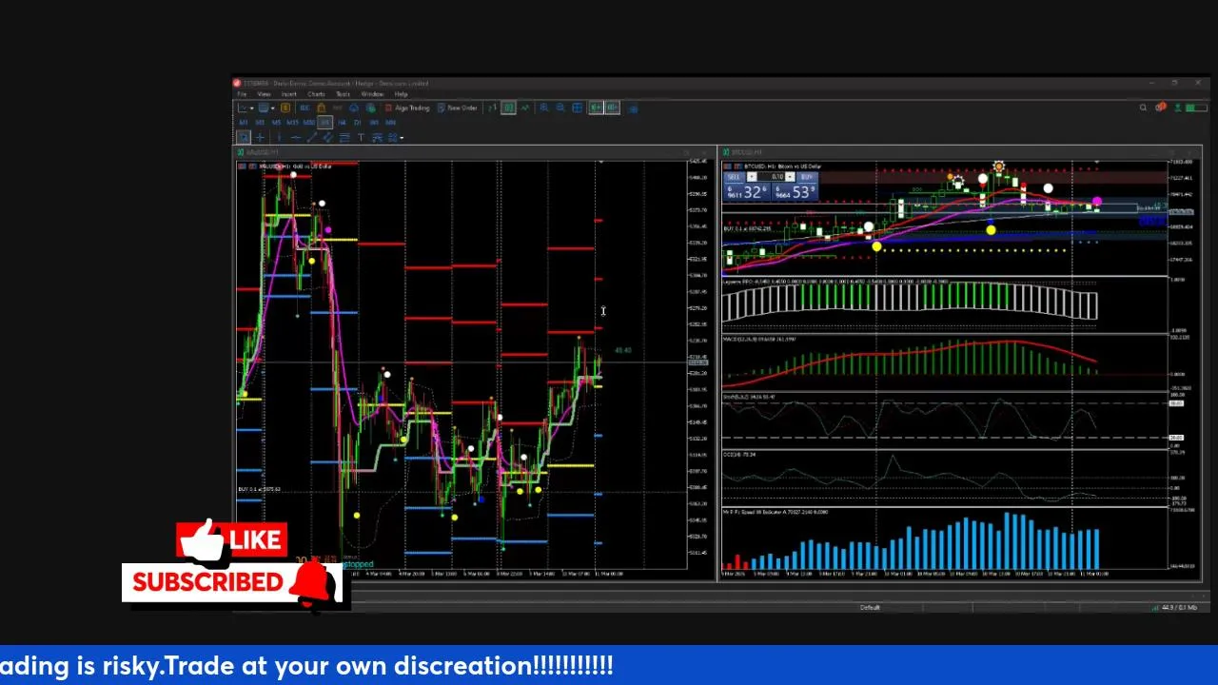Image resolution: width=1218 pixels, height=685 pixels.
Task: Open the trading signals icon
Action: tap(338, 108)
